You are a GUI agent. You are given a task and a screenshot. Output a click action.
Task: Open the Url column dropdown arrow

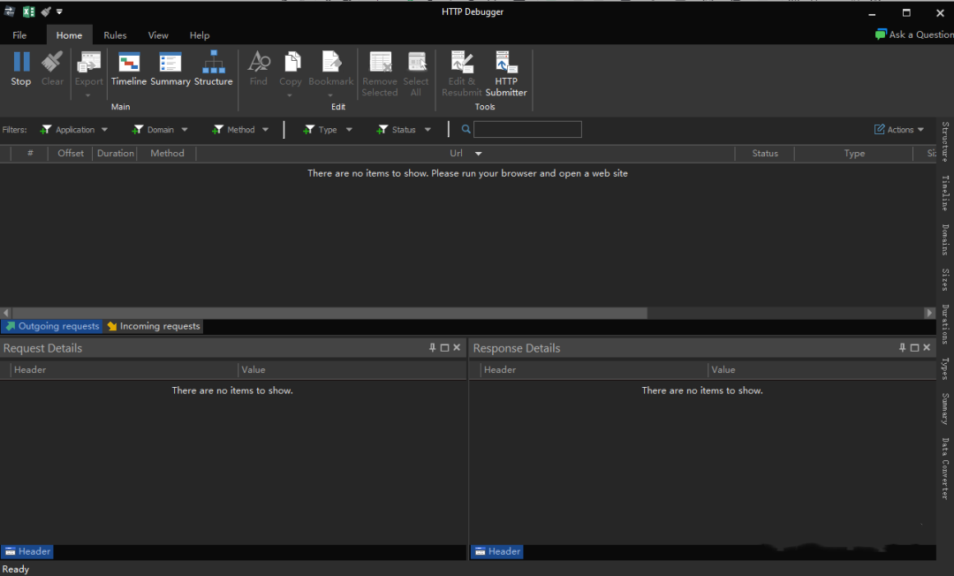[478, 154]
